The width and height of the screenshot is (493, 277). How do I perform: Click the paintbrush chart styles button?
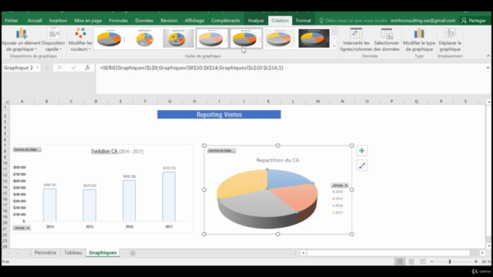[361, 165]
